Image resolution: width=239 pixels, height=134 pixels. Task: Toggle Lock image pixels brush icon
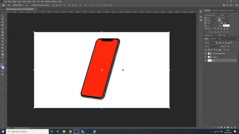click(x=212, y=50)
